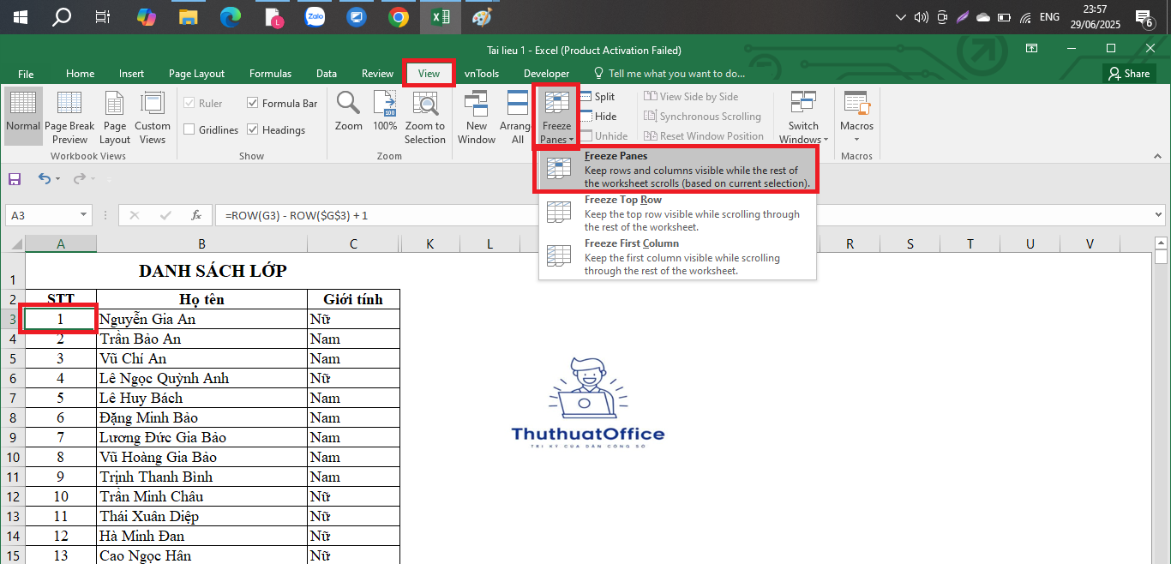Switch to the Insert tab
Image resolution: width=1171 pixels, height=564 pixels.
(131, 74)
